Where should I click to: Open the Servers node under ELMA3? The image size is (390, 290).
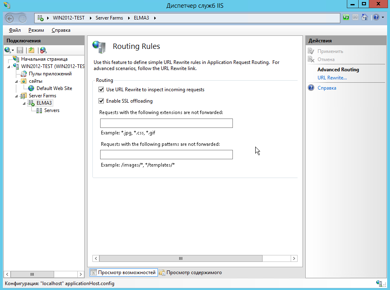pos(52,110)
